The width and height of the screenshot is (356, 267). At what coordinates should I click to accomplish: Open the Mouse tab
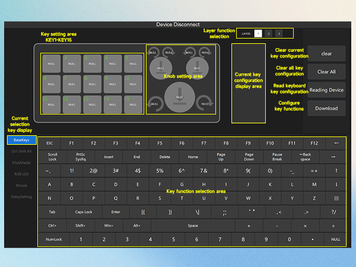21,185
